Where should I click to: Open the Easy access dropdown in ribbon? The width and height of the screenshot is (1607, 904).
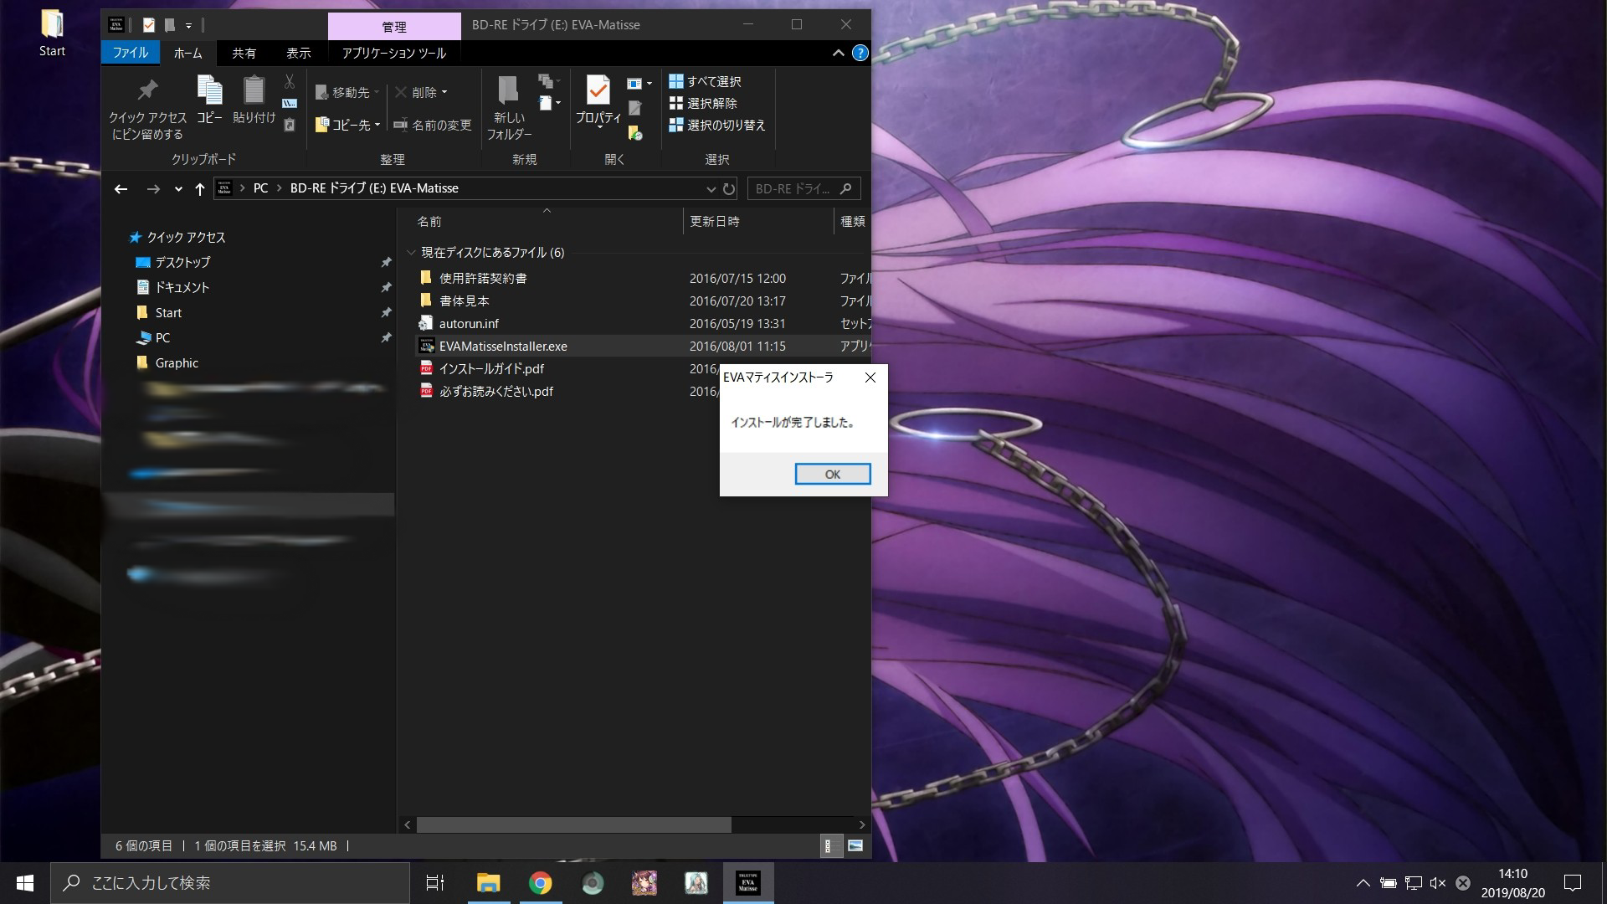pos(550,103)
